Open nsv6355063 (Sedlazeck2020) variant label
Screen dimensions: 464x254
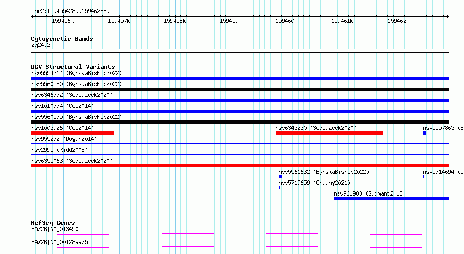click(72, 161)
